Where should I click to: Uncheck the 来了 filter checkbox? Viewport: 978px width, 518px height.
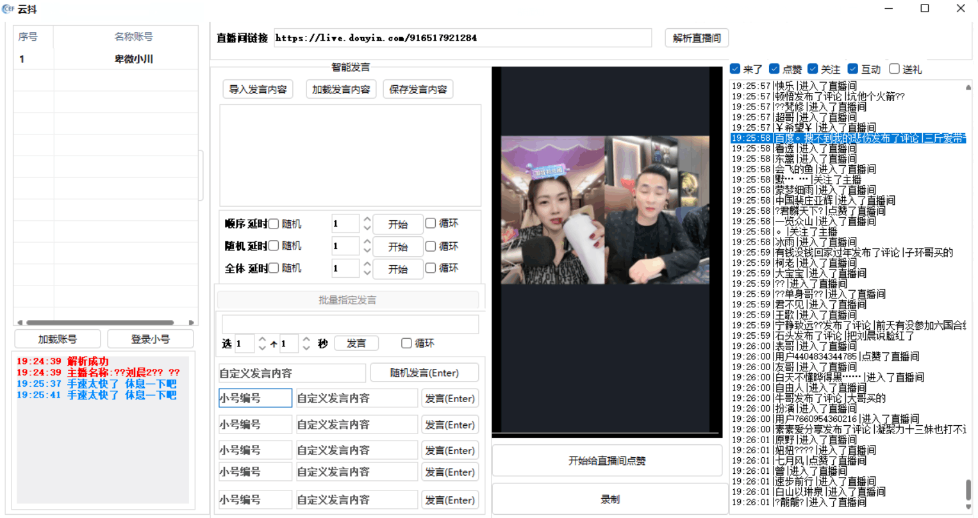point(734,69)
